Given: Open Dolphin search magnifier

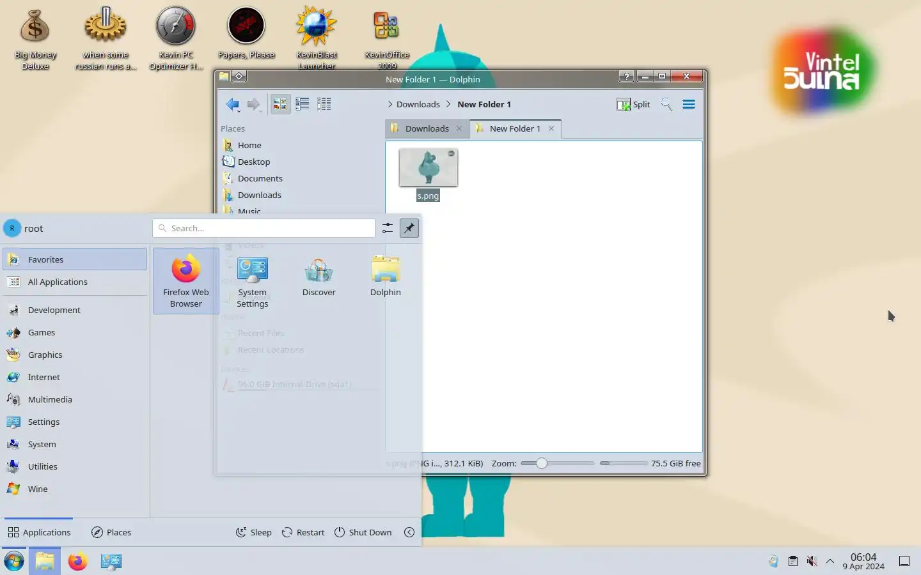Looking at the screenshot, I should point(666,104).
